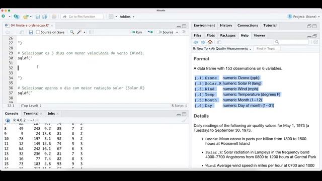Click the New File plus icon
322x181 pixels.
coord(4,16)
